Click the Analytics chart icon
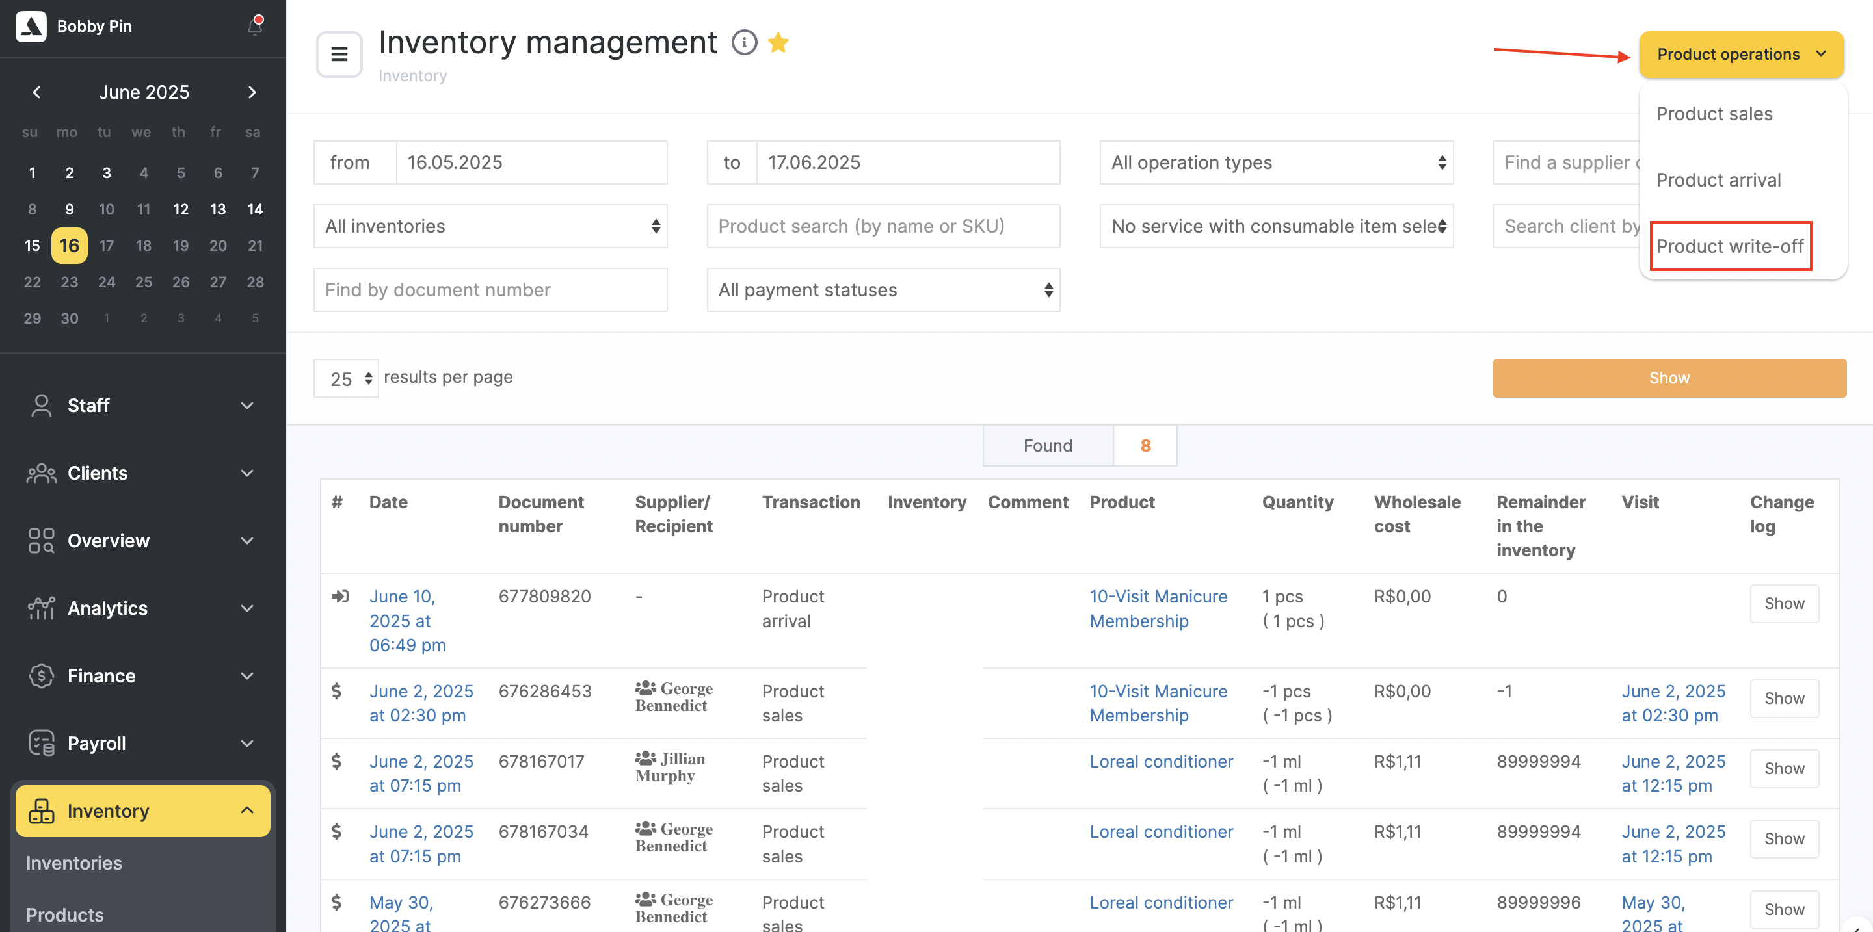1873x932 pixels. pyautogui.click(x=42, y=608)
